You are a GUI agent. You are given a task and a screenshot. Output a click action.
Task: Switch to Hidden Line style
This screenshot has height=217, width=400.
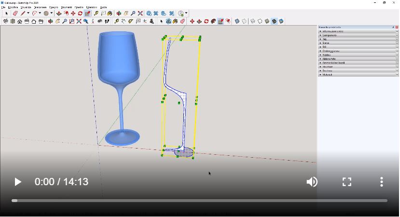pyautogui.click(x=260, y=21)
